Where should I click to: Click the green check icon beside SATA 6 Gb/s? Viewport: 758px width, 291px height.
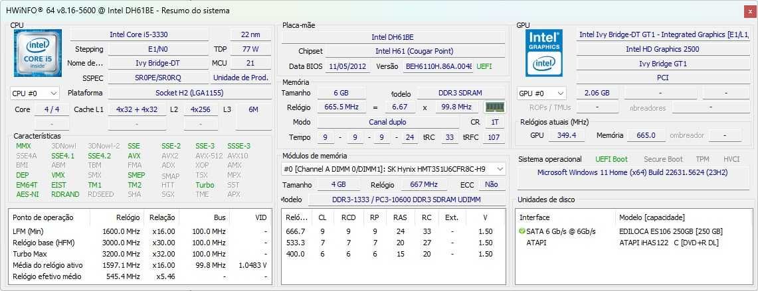tap(521, 231)
